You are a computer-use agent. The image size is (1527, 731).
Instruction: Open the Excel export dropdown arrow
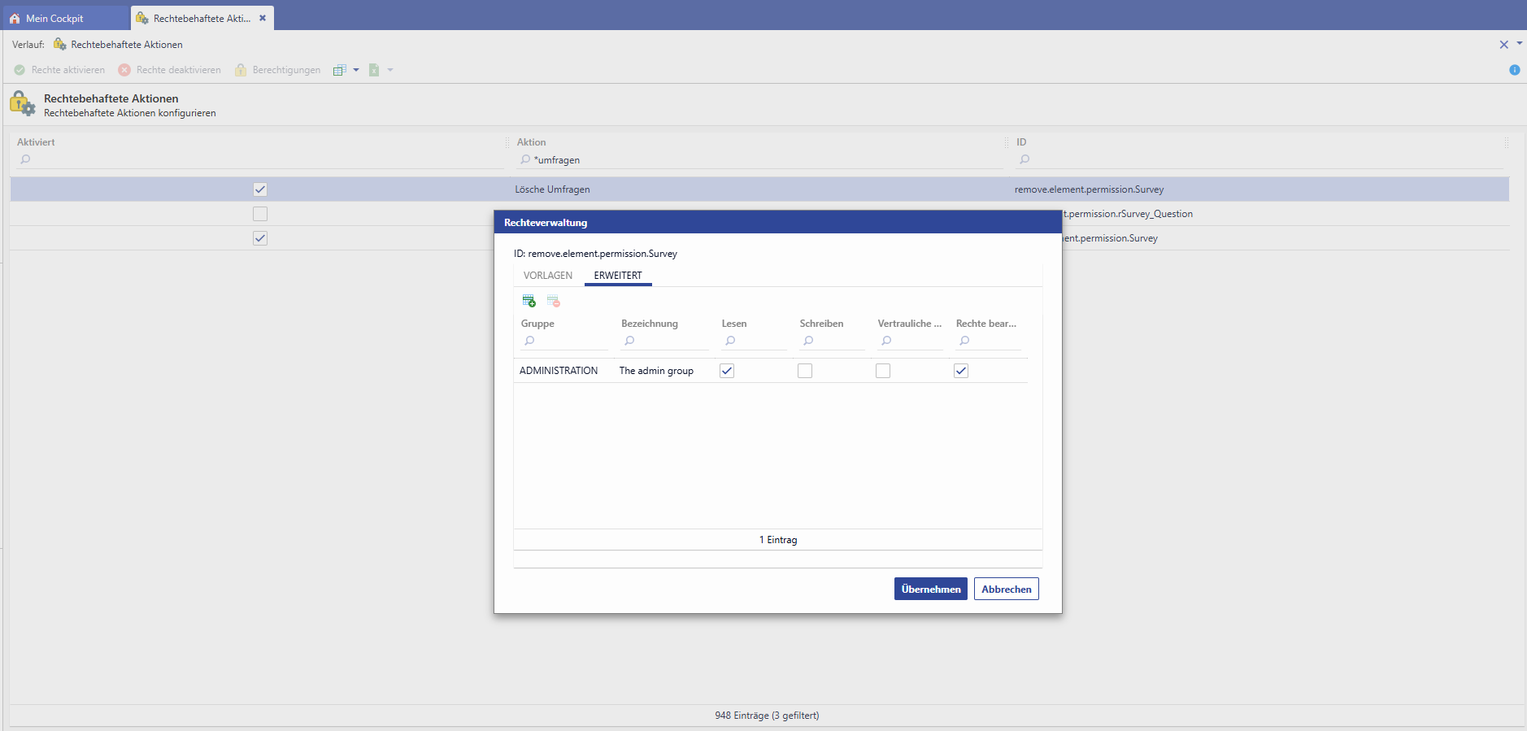click(390, 70)
